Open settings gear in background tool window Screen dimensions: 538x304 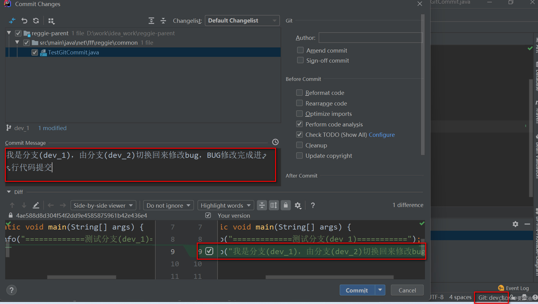coord(515,224)
